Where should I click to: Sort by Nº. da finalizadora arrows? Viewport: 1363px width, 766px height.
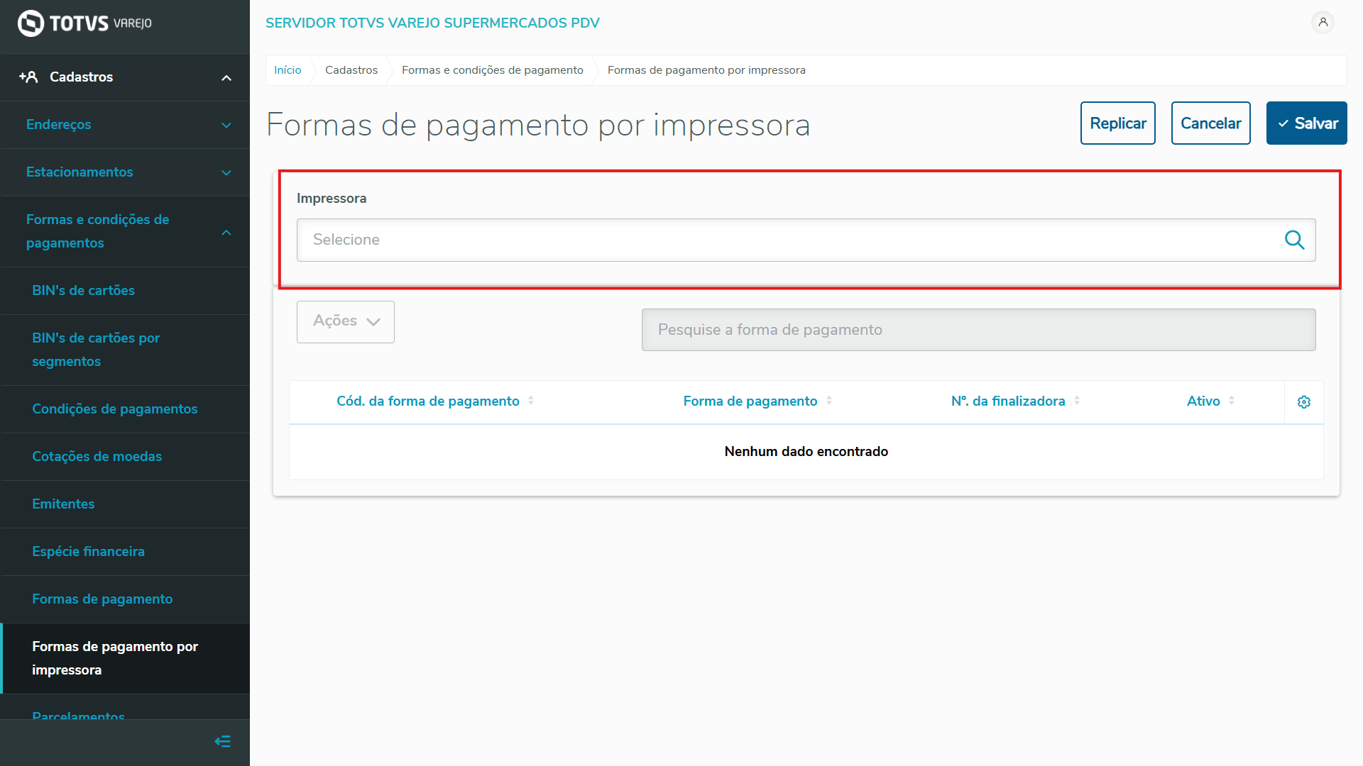[x=1077, y=401]
